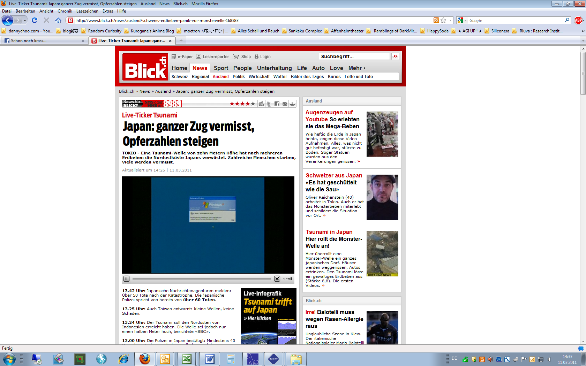Open the Datei menu
Screen dimensions: 586x366
pos(7,11)
